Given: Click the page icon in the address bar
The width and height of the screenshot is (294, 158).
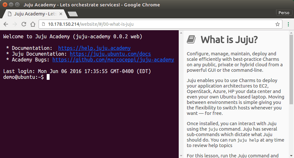Looking at the screenshot, I should [43, 24].
